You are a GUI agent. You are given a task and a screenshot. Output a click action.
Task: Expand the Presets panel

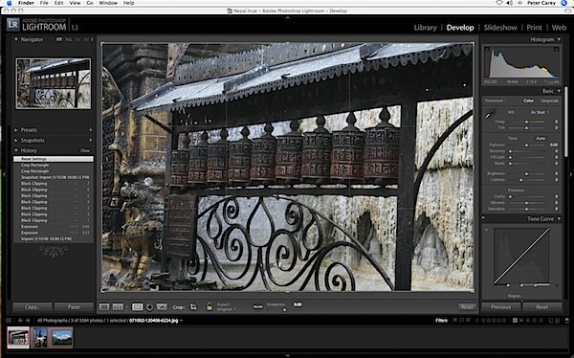pos(16,130)
